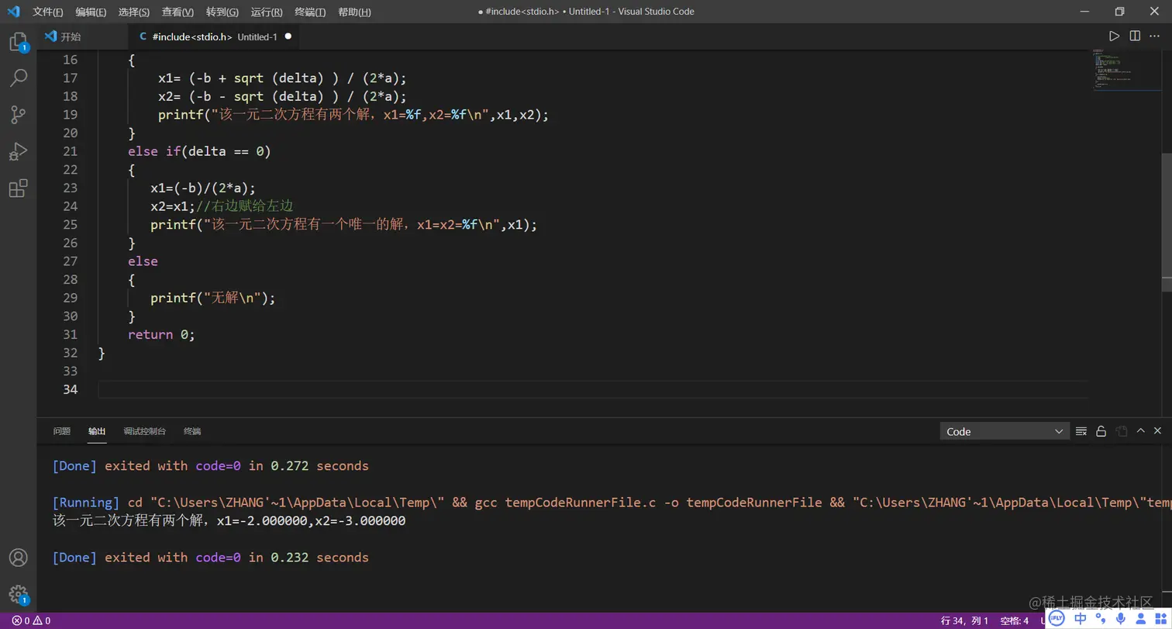1172x629 pixels.
Task: Split the editor to the right
Action: pyautogui.click(x=1135, y=36)
